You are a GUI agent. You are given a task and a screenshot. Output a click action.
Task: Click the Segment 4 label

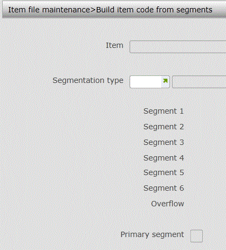(163, 158)
